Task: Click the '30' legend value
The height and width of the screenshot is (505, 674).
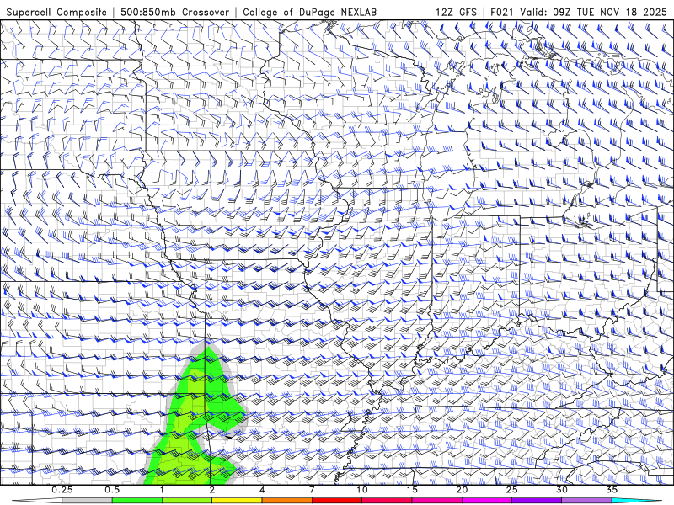Action: pyautogui.click(x=561, y=490)
